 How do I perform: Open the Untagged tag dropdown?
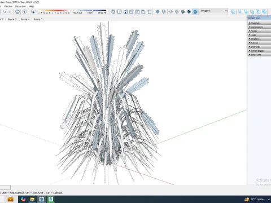(x=214, y=11)
